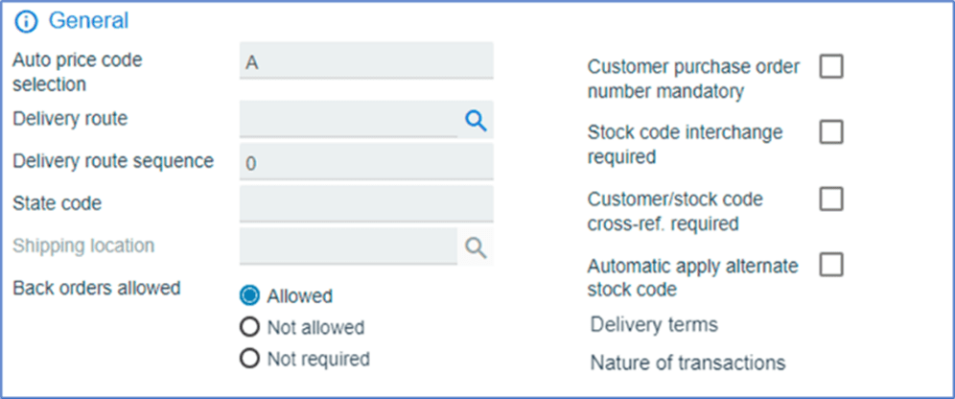955x399 pixels.
Task: Click the Shipping location input box
Action: click(348, 246)
